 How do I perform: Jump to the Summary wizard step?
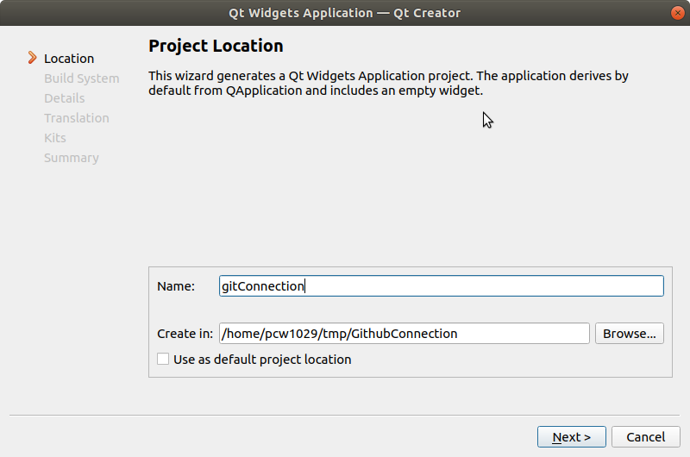coord(71,158)
